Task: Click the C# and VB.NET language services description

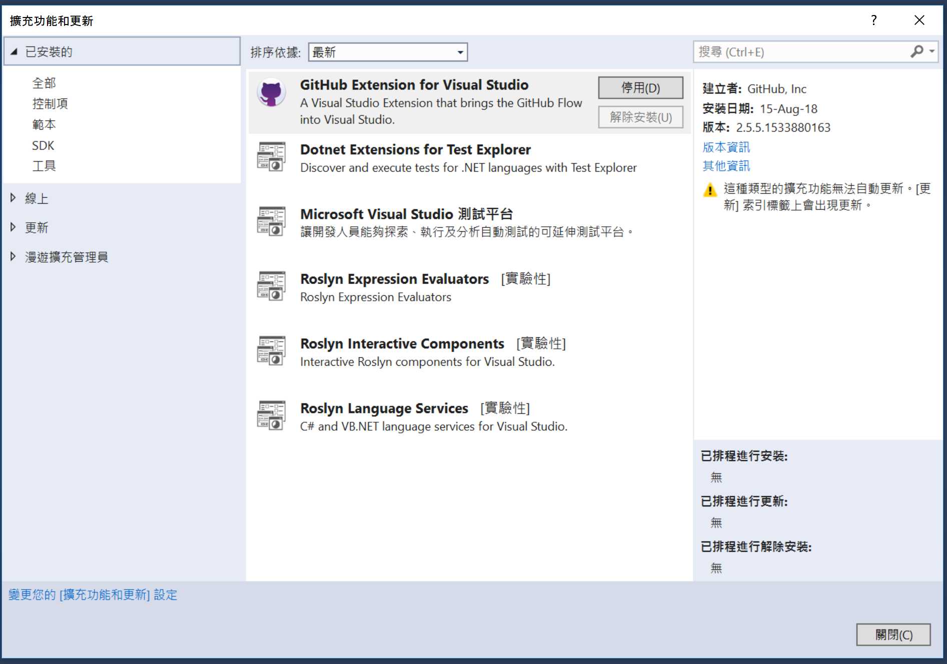Action: coord(434,426)
